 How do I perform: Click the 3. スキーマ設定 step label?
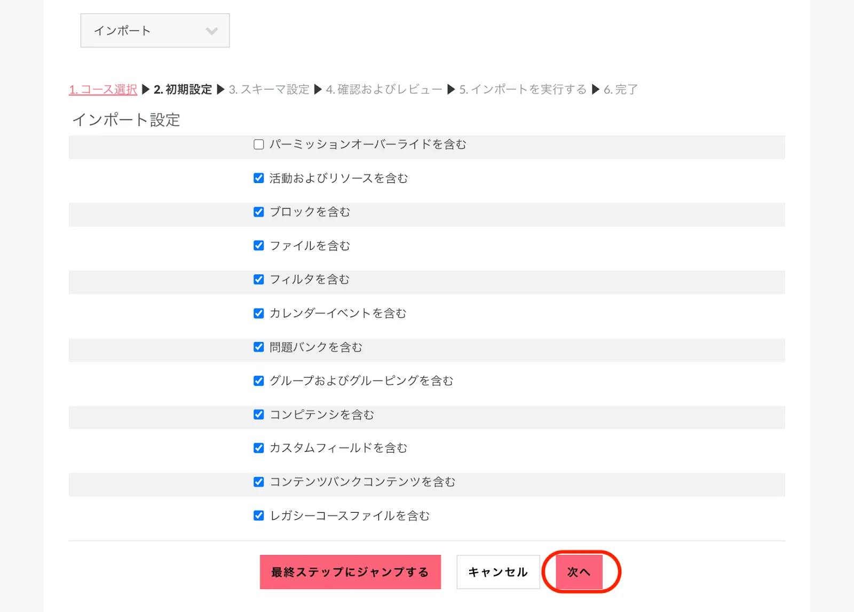(269, 90)
